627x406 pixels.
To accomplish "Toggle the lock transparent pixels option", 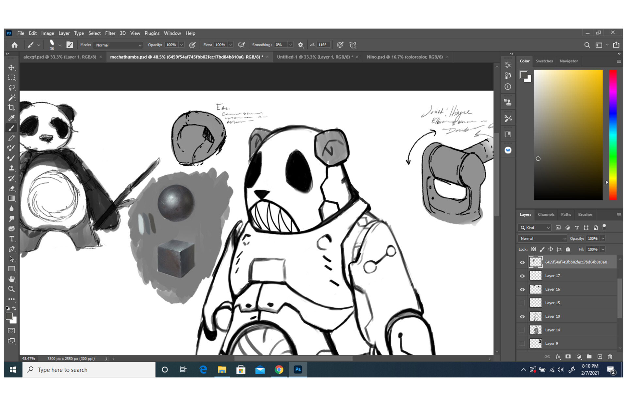I will tap(533, 249).
